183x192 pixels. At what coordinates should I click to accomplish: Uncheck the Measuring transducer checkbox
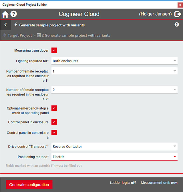pos(54,50)
